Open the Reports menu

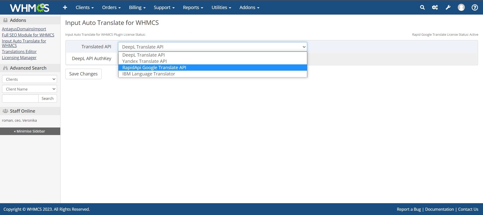point(193,8)
